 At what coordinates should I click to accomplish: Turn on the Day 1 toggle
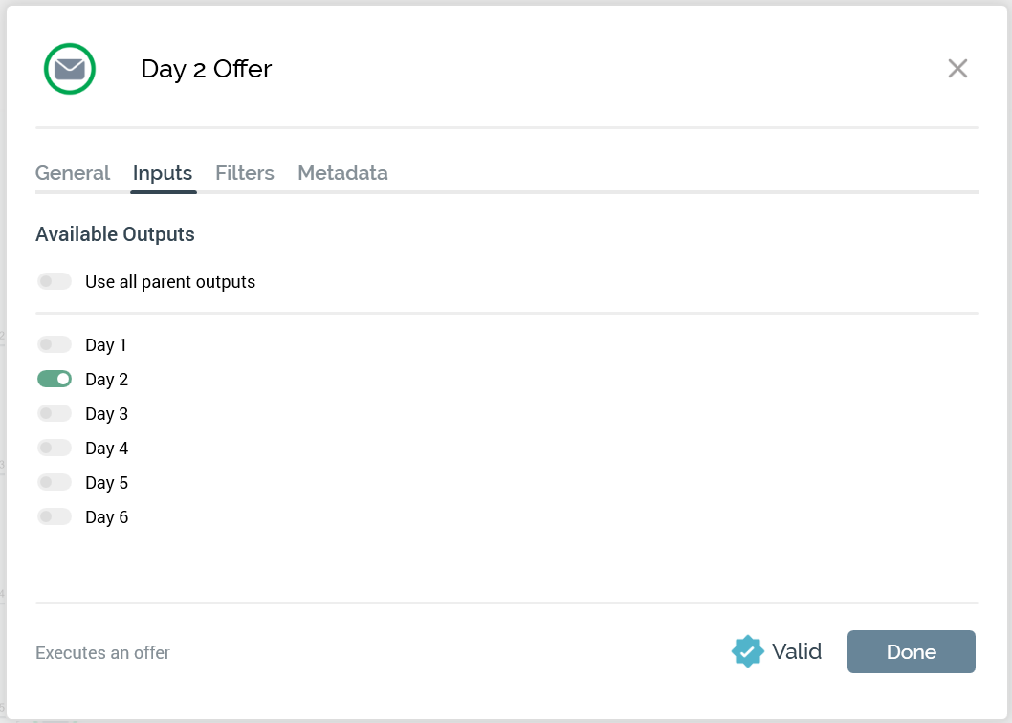click(x=55, y=344)
